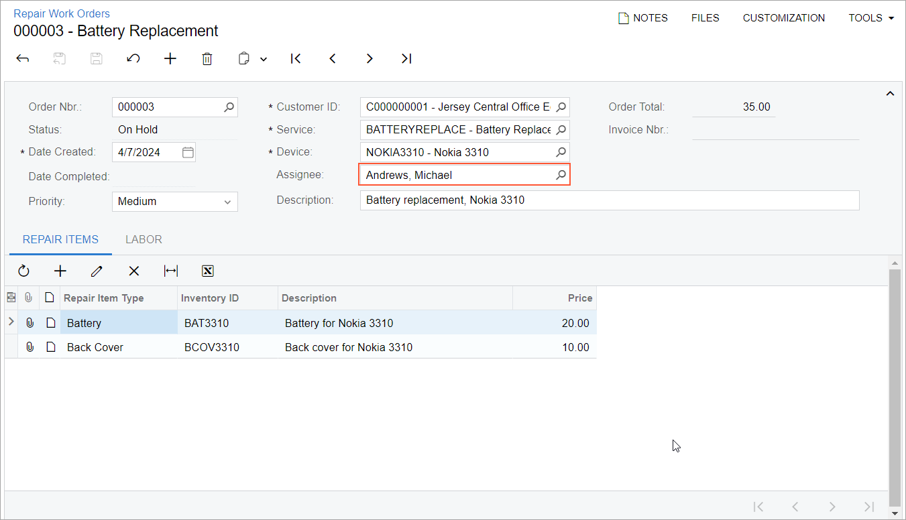
Task: Open the Notes panel
Action: (642, 18)
